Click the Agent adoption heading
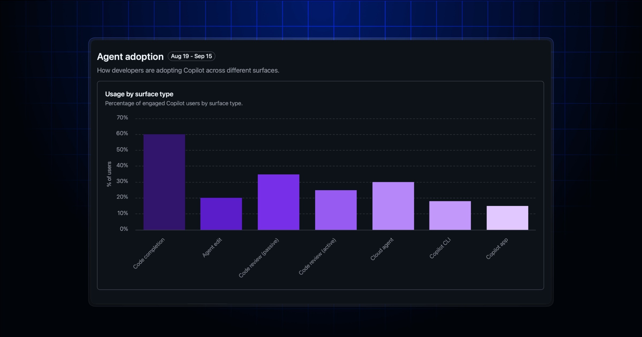This screenshot has height=337, width=642. pos(130,57)
